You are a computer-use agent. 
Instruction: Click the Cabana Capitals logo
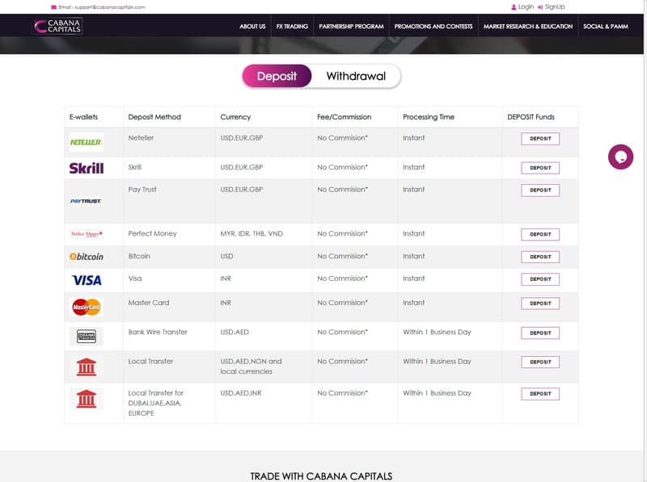pos(58,26)
